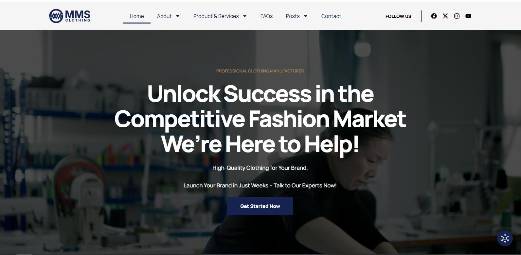Open the YouTube social icon
The image size is (521, 255).
468,16
